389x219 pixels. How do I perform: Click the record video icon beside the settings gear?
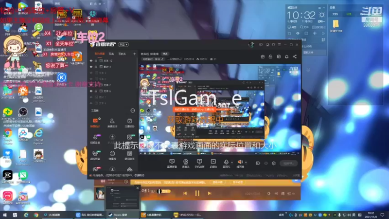[258, 163]
